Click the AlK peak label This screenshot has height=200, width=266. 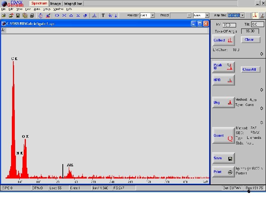[70, 165]
